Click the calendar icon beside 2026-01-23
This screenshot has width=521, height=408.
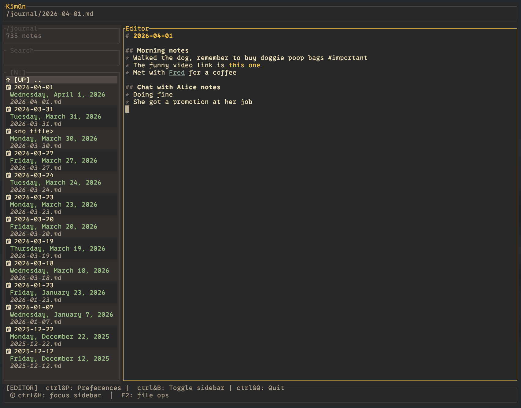8,285
